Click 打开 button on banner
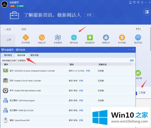The height and width of the screenshot is (128, 151). pos(89,15)
